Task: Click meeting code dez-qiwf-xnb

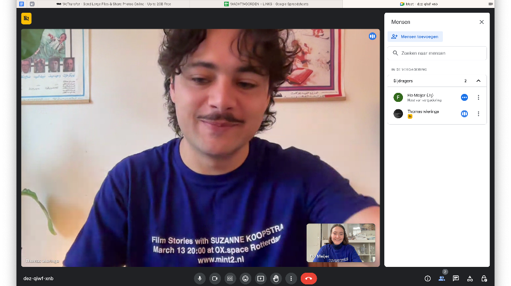Action: coord(38,279)
